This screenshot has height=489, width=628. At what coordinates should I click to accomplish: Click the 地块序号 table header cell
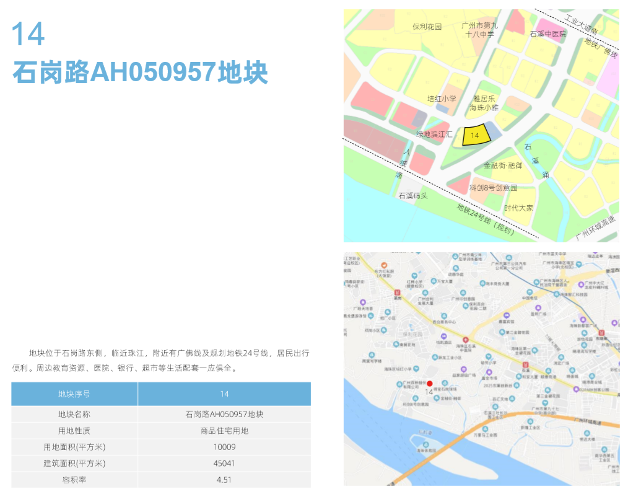[74, 394]
